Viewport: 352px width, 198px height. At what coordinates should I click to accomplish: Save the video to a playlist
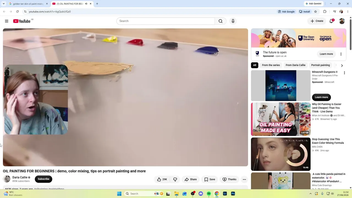click(x=210, y=179)
